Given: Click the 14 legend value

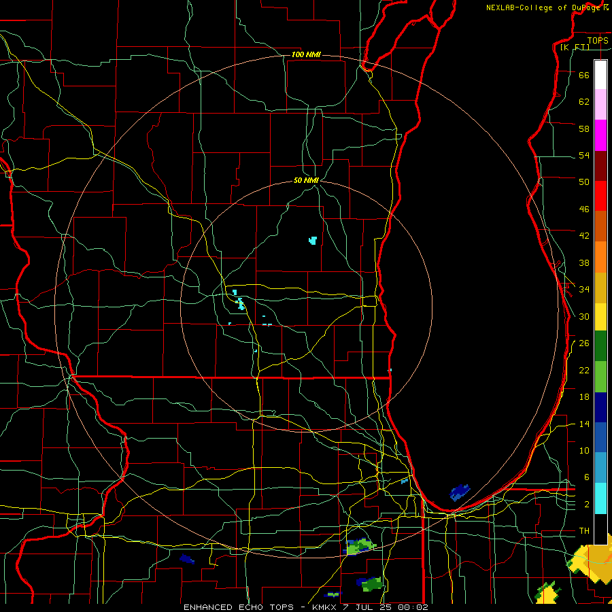Looking at the screenshot, I should [x=584, y=424].
